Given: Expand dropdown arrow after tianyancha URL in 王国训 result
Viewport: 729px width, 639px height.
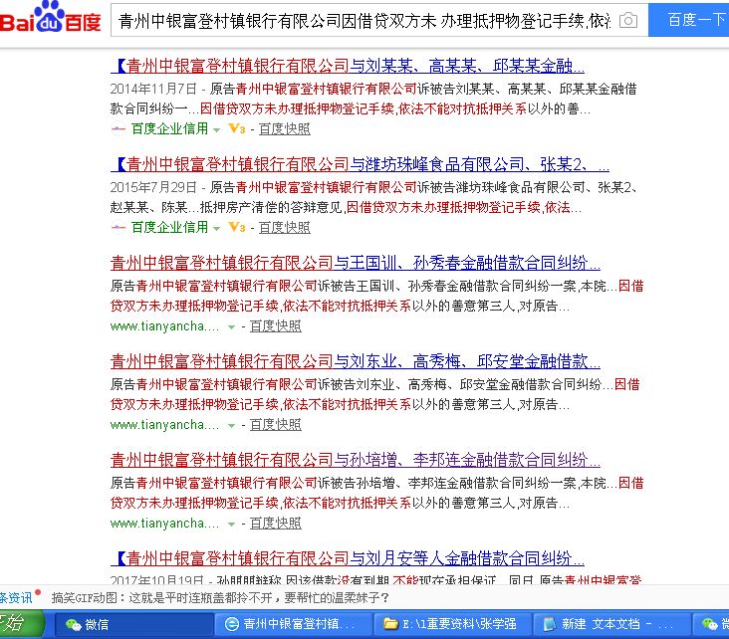Looking at the screenshot, I should pyautogui.click(x=231, y=327).
